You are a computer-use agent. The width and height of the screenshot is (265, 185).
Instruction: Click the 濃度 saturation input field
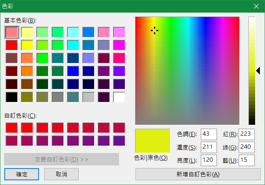coord(209,147)
